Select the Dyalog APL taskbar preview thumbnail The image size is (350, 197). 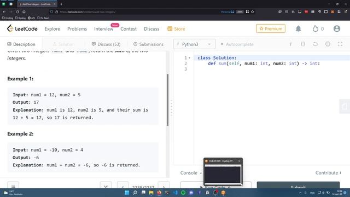pos(223,171)
